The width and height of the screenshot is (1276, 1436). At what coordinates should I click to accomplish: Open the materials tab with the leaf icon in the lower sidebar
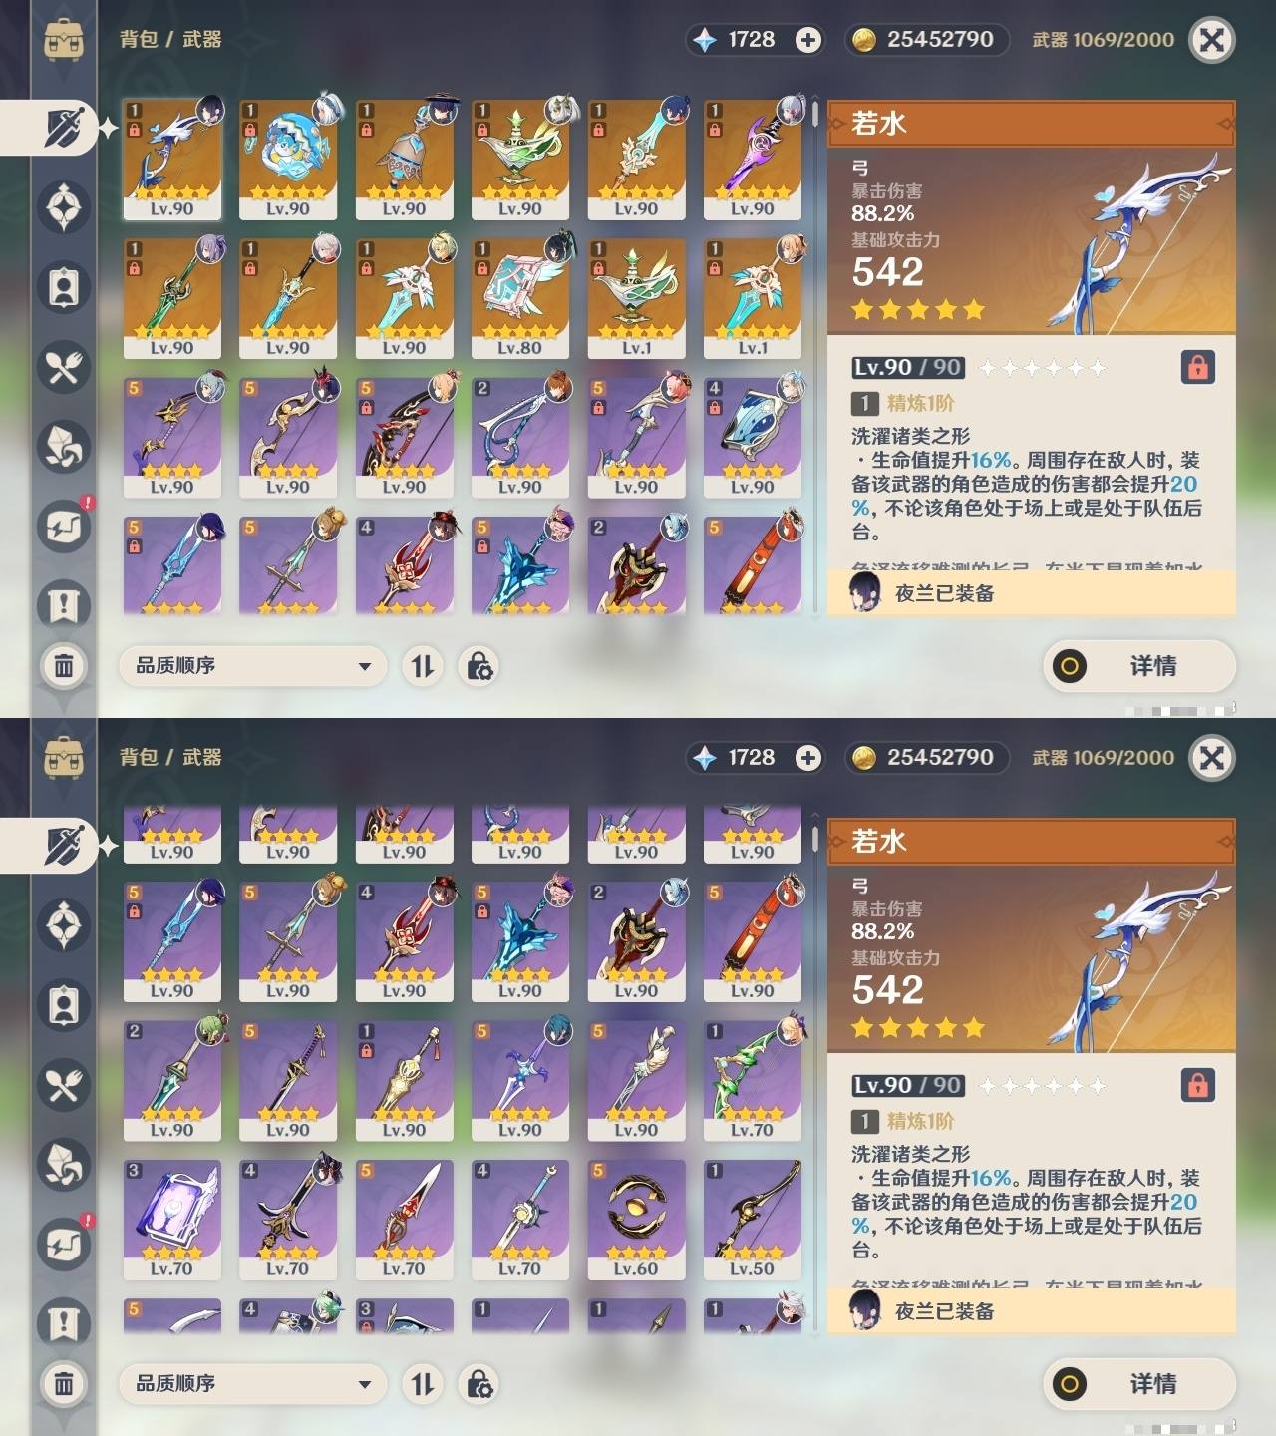(x=64, y=1165)
